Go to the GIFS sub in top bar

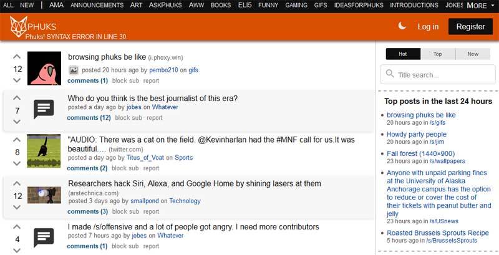tap(321, 5)
